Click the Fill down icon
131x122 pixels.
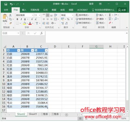(x=110, y=19)
